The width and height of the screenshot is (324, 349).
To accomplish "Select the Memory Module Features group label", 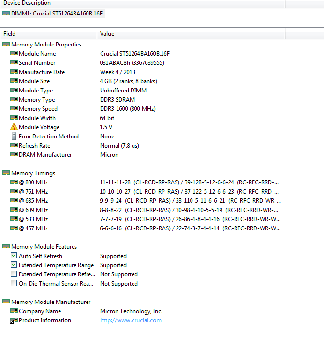I will coord(44,246).
